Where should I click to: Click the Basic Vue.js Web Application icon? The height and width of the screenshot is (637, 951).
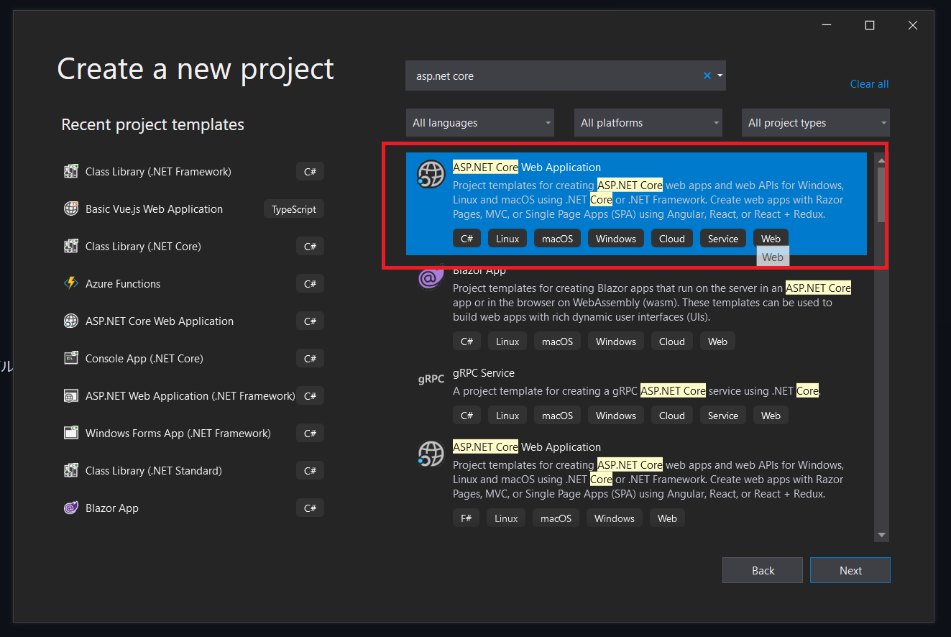(x=70, y=209)
